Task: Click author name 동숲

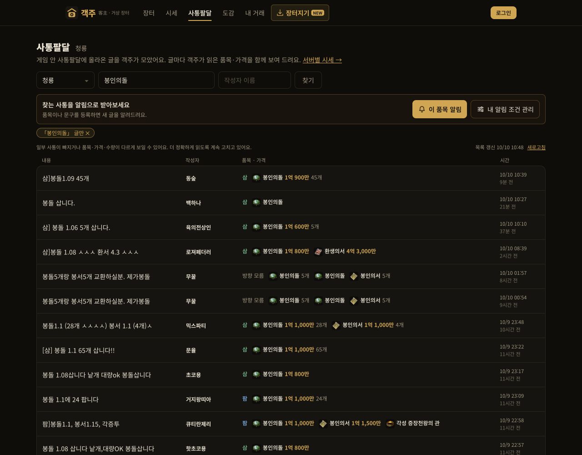Action: click(191, 178)
